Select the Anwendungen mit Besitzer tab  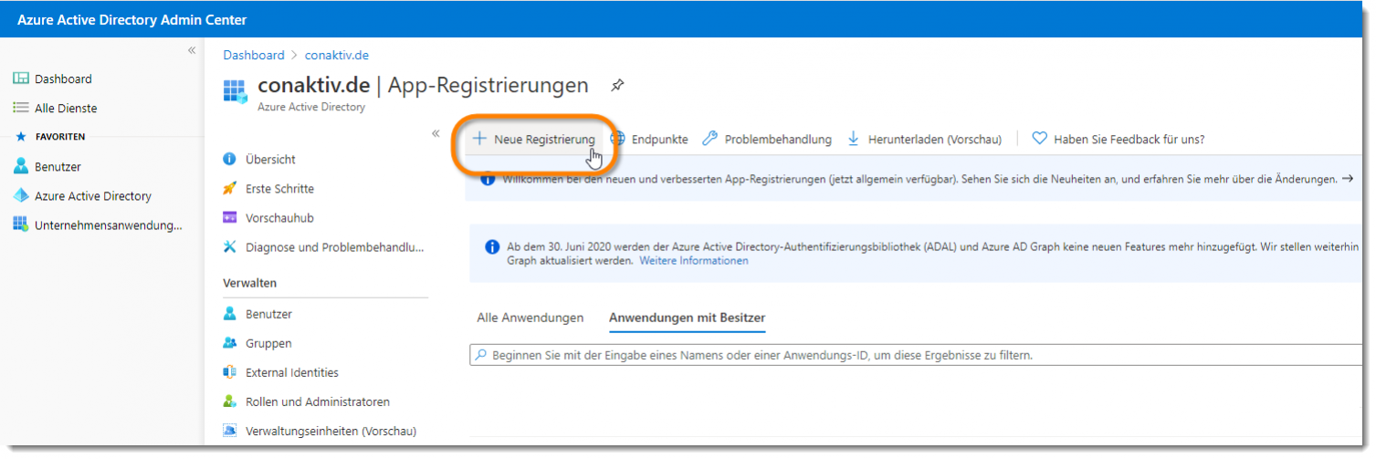687,318
